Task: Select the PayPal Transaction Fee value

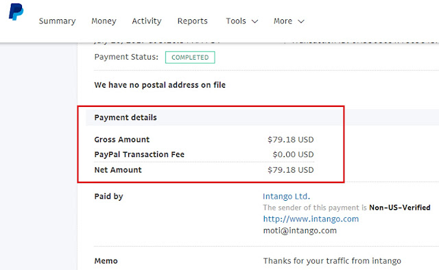Action: (x=293, y=154)
